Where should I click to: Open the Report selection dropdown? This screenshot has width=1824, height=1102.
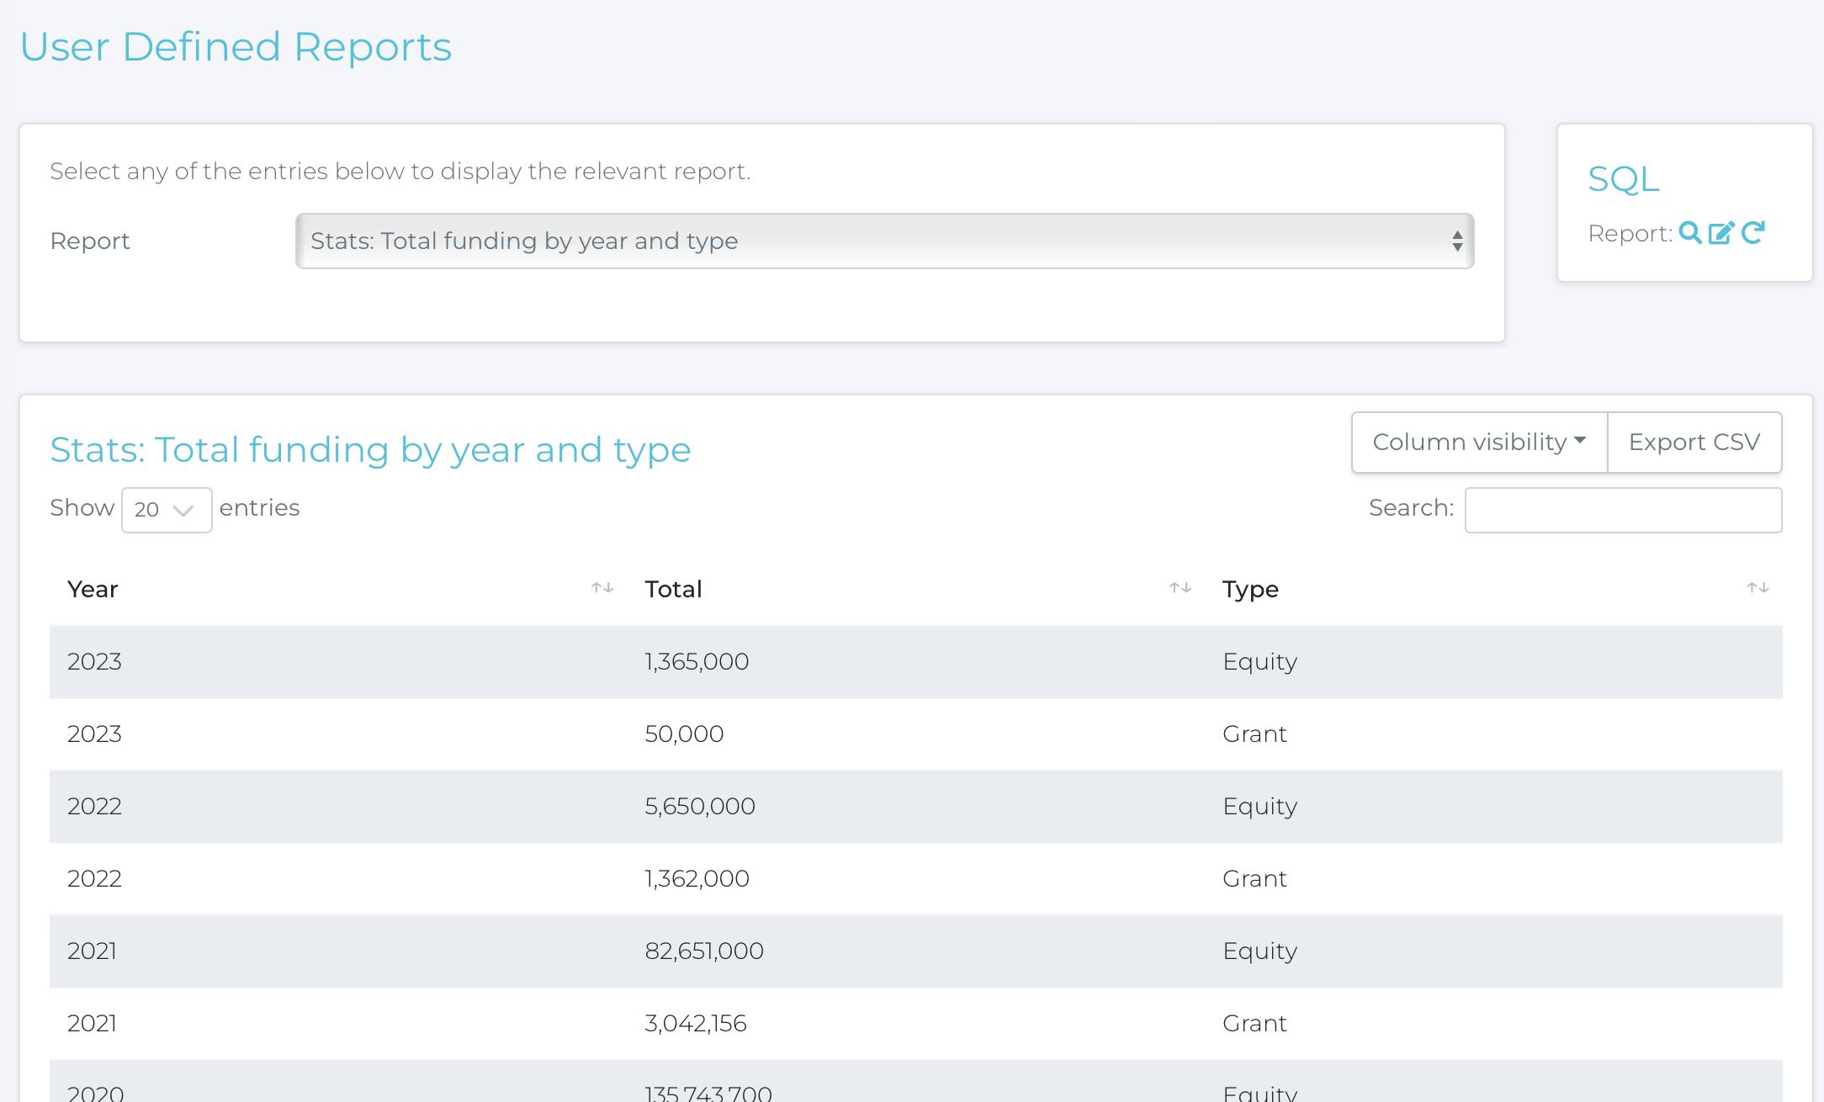point(884,241)
